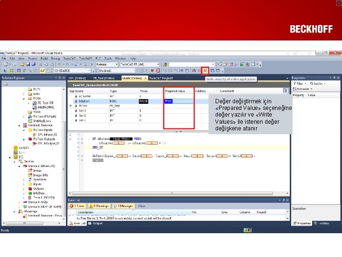Toggle the 2 Errors filter button
This screenshot has width=342, height=257.
77,206
